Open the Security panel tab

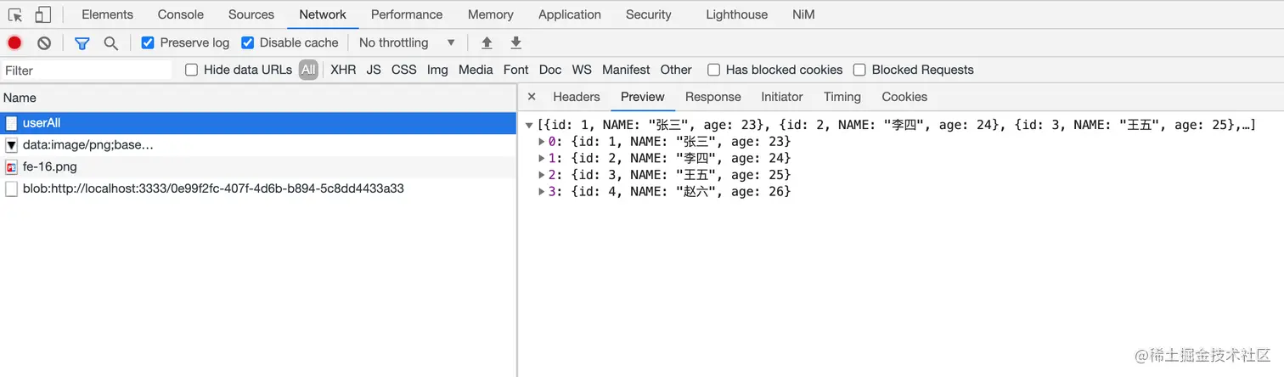tap(649, 14)
